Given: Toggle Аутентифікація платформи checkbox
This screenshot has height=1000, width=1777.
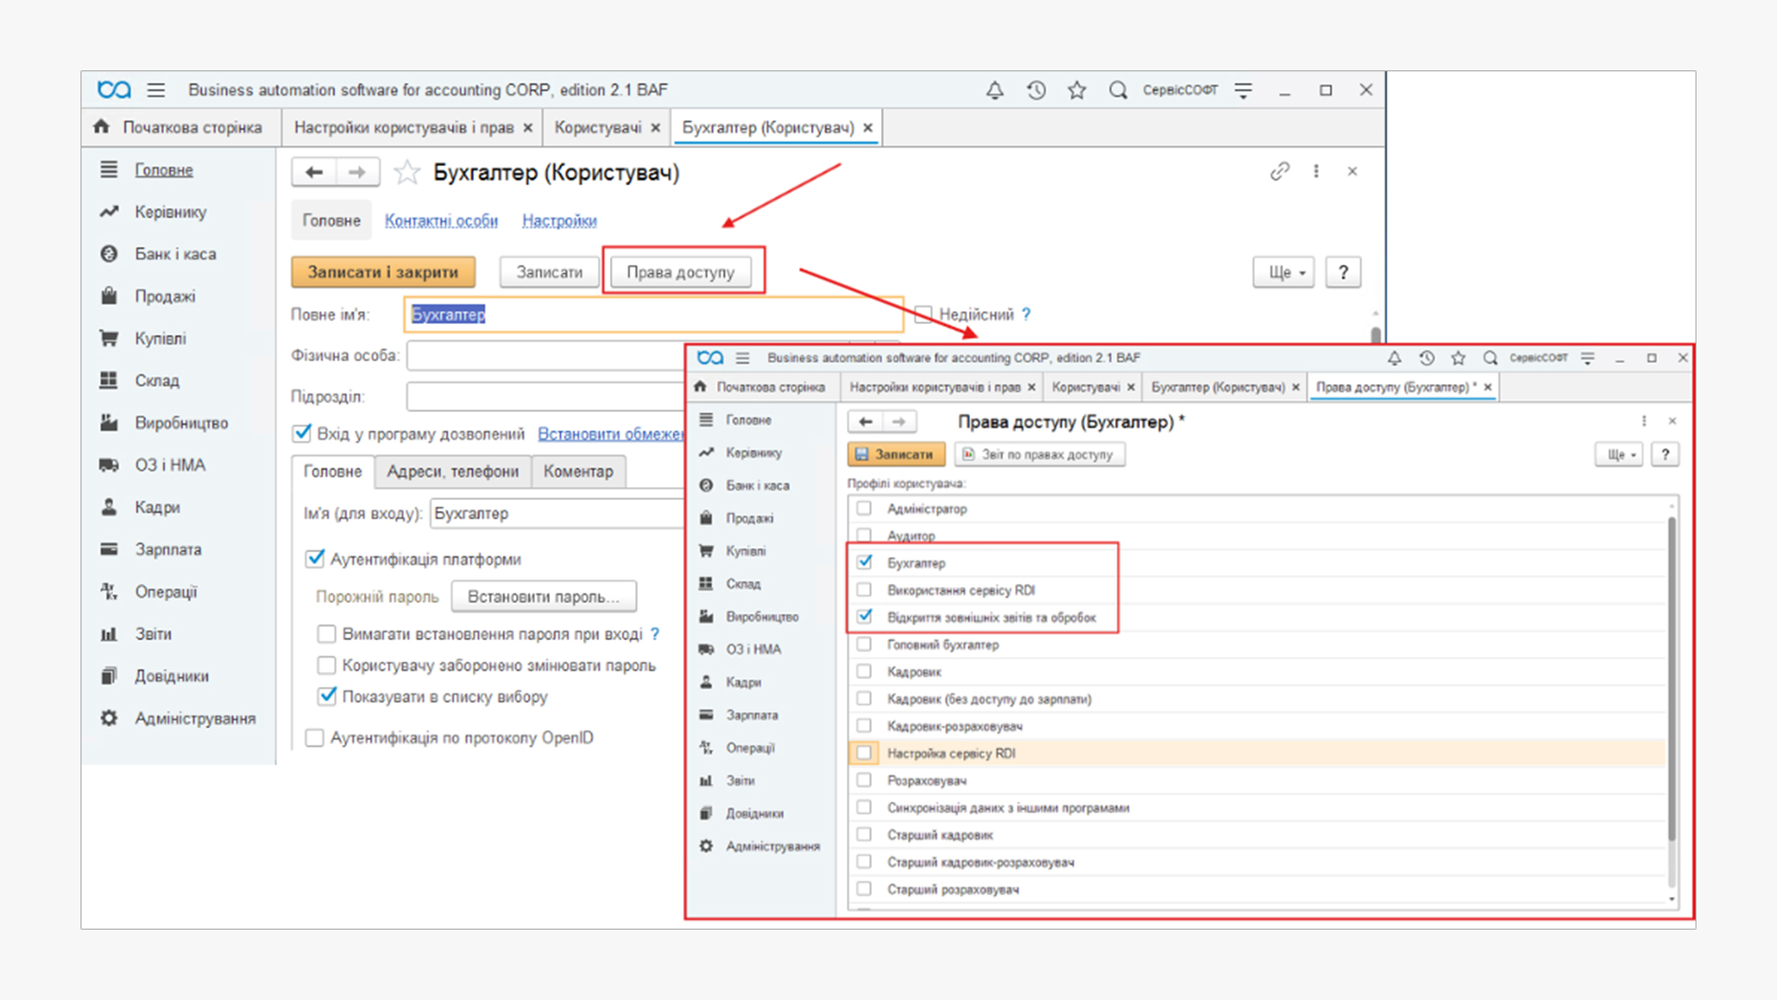Looking at the screenshot, I should pos(315,558).
